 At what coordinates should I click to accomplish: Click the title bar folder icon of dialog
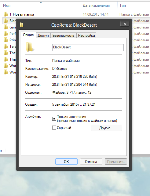coord(22,25)
